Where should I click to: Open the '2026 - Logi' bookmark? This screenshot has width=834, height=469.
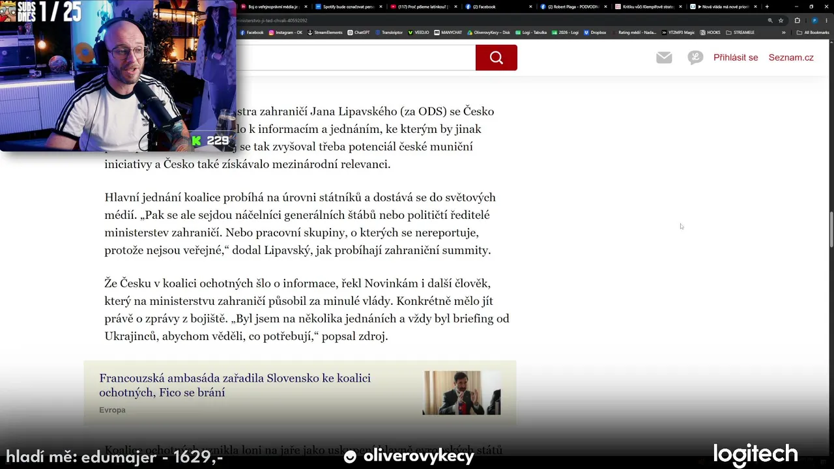click(x=565, y=32)
